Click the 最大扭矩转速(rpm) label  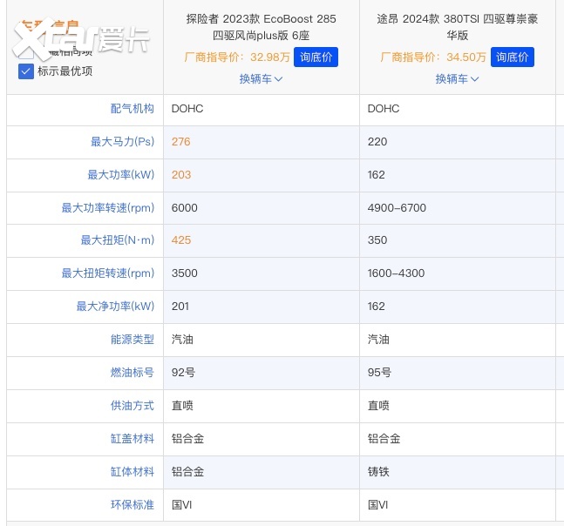108,273
